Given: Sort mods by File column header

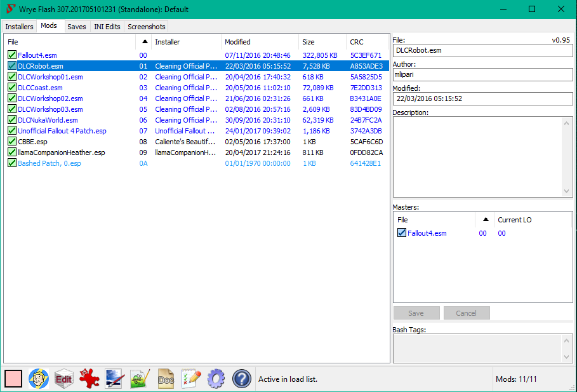Looking at the screenshot, I should (70, 42).
